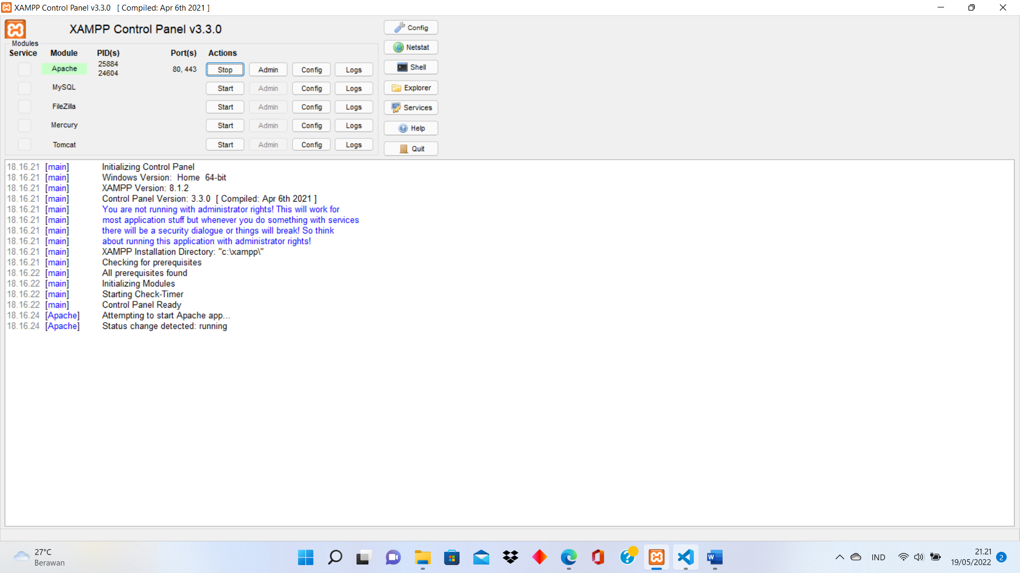Image resolution: width=1020 pixels, height=573 pixels.
Task: Click the volume icon in the system tray
Action: (x=920, y=557)
